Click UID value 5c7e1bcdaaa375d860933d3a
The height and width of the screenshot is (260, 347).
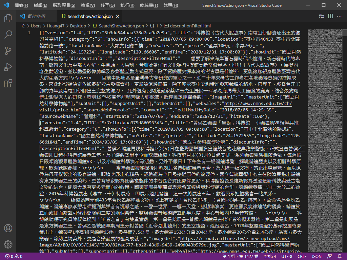[x=133, y=123]
